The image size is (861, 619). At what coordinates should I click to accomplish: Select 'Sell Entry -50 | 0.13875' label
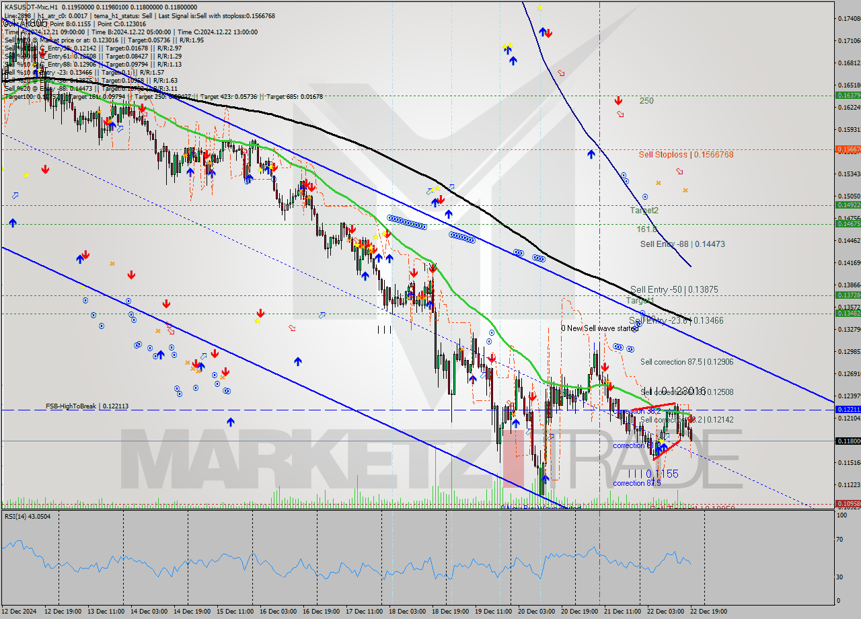(674, 290)
